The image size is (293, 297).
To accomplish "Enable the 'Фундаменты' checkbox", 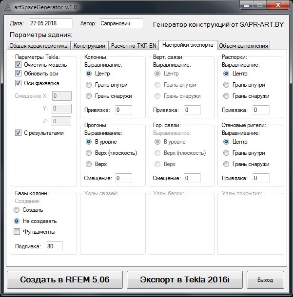I will click(18, 232).
